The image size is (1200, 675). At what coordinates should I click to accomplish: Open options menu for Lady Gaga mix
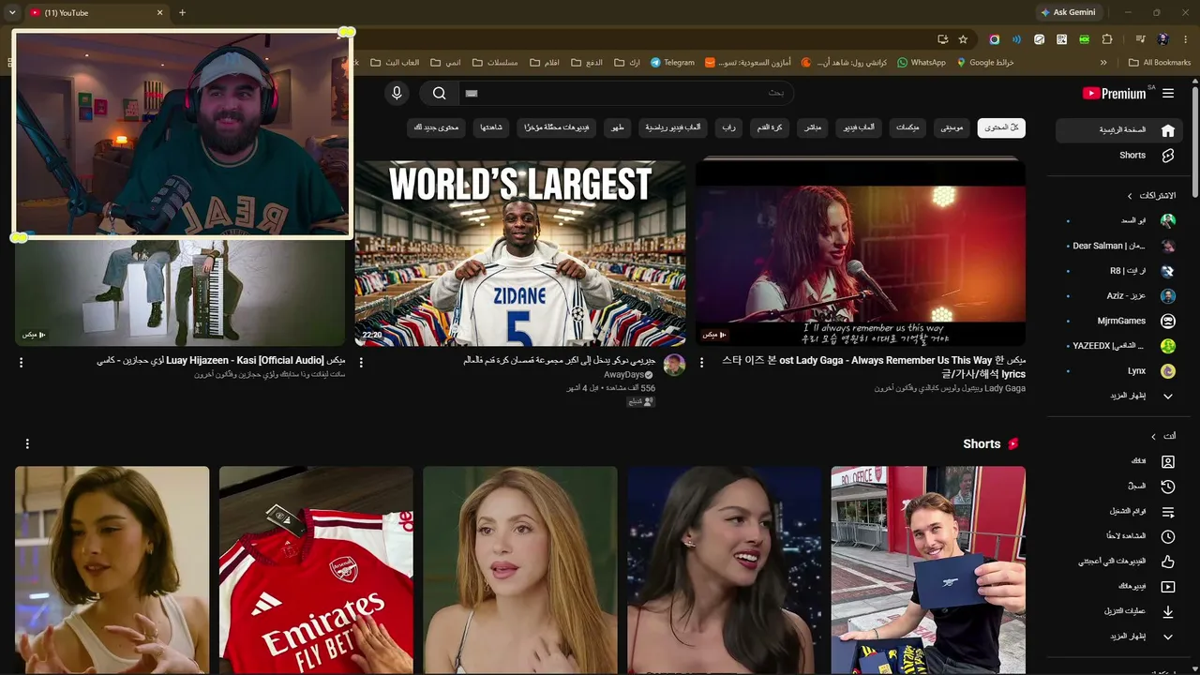(x=701, y=362)
